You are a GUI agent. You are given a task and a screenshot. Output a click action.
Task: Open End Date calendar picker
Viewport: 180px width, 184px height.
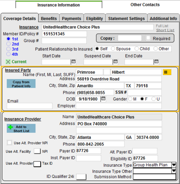click(x=156, y=62)
